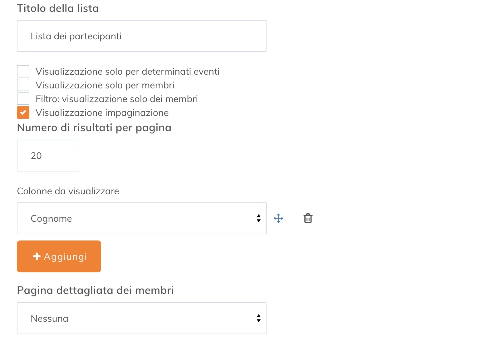Click the delete icon for the displayed column
Image resolution: width=485 pixels, height=337 pixels.
308,218
